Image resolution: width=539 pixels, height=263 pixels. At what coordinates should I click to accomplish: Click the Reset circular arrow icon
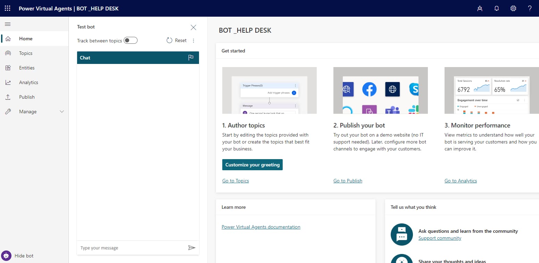coord(169,40)
